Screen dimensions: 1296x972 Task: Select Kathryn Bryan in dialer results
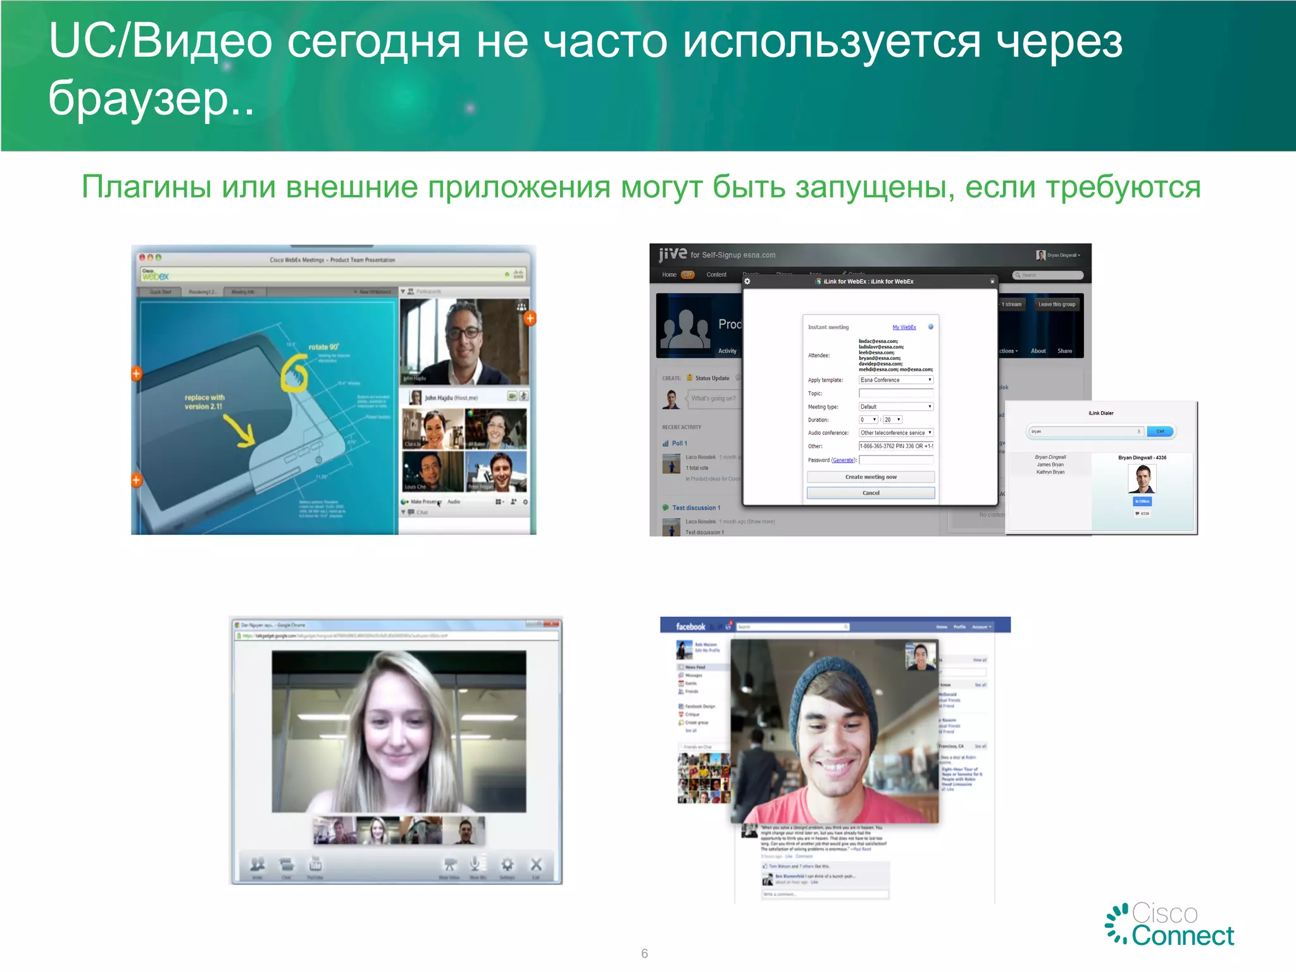[1050, 472]
